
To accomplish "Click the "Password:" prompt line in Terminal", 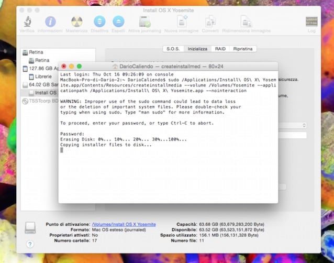I will pos(72,134).
